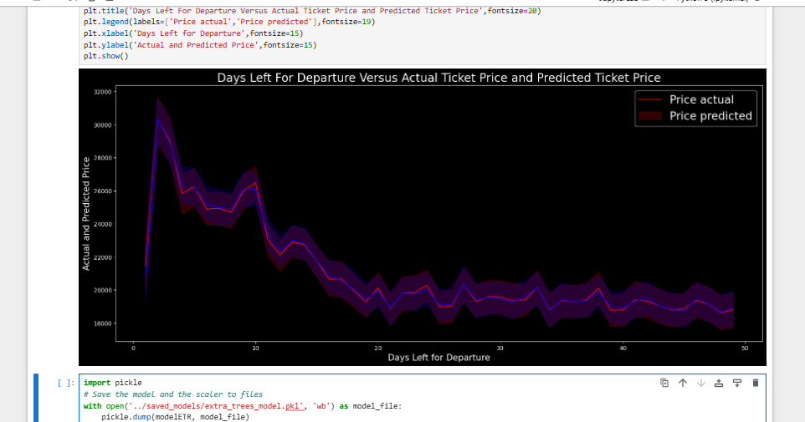Viewport: 805px width, 422px height.
Task: Click the Save the model comment line
Action: 173,394
